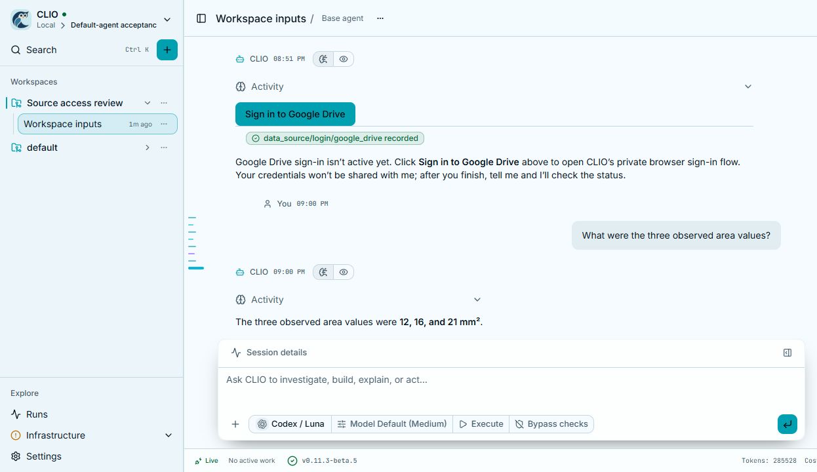817x472 pixels.
Task: Click the Base agent breadcrumb label
Action: point(342,18)
